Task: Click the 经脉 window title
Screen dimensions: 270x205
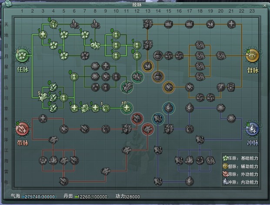Action: (137, 3)
